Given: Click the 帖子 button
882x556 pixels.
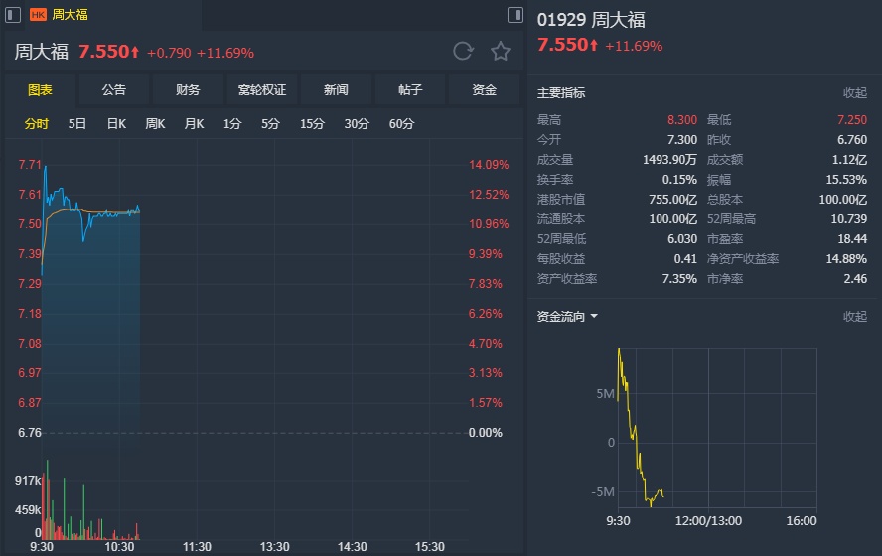Looking at the screenshot, I should 410,90.
